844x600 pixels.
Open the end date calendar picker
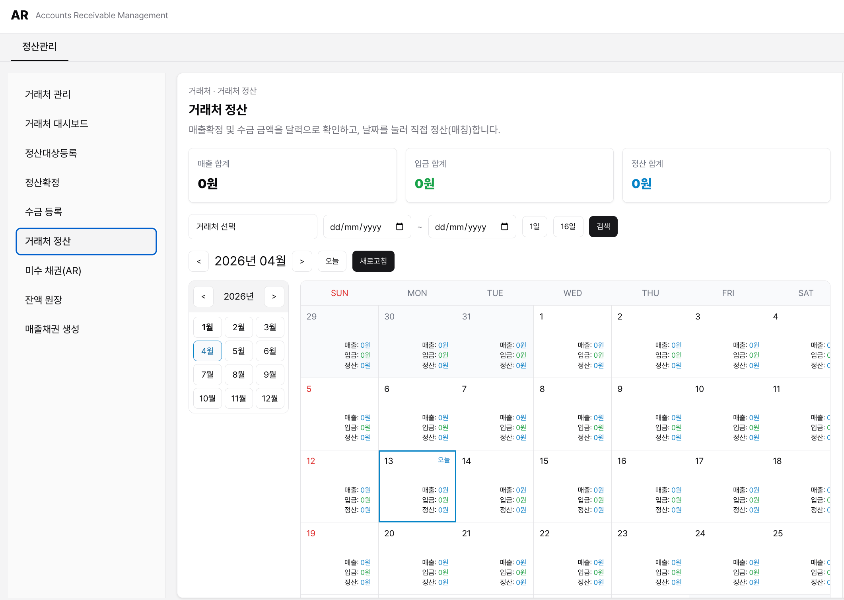click(x=504, y=226)
